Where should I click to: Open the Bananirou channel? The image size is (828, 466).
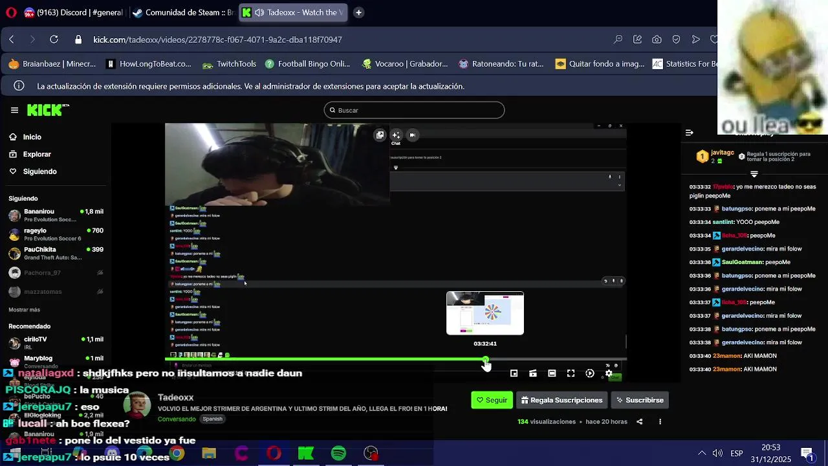coord(56,216)
